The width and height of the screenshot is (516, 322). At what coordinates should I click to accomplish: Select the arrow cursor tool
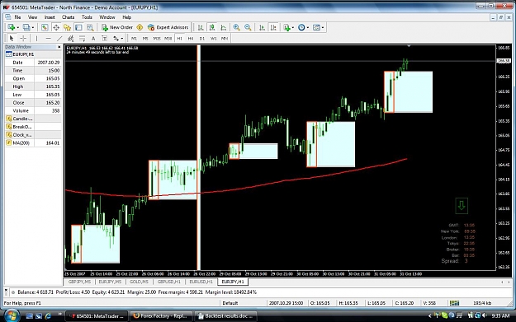12,39
